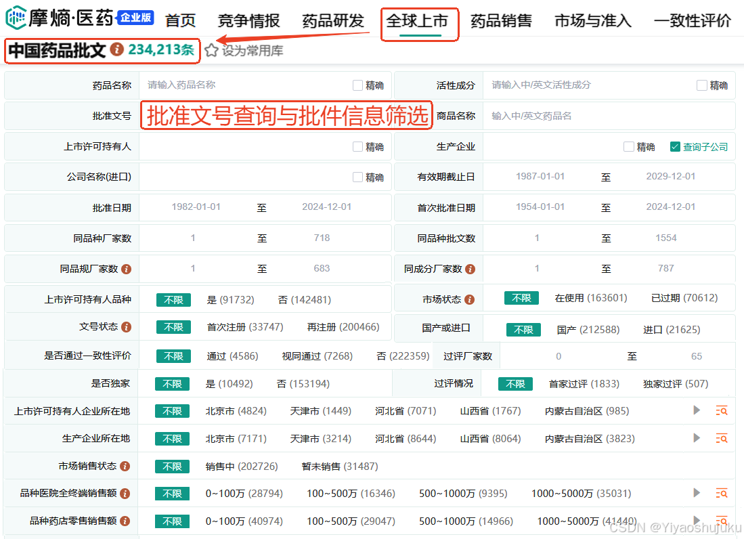This screenshot has height=539, width=744.
Task: Open search-list icon in 上市许可持有人企业所在地 row
Action: (721, 411)
